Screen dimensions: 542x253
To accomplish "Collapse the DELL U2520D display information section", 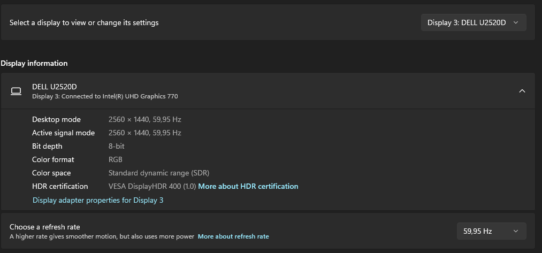I will click(522, 91).
